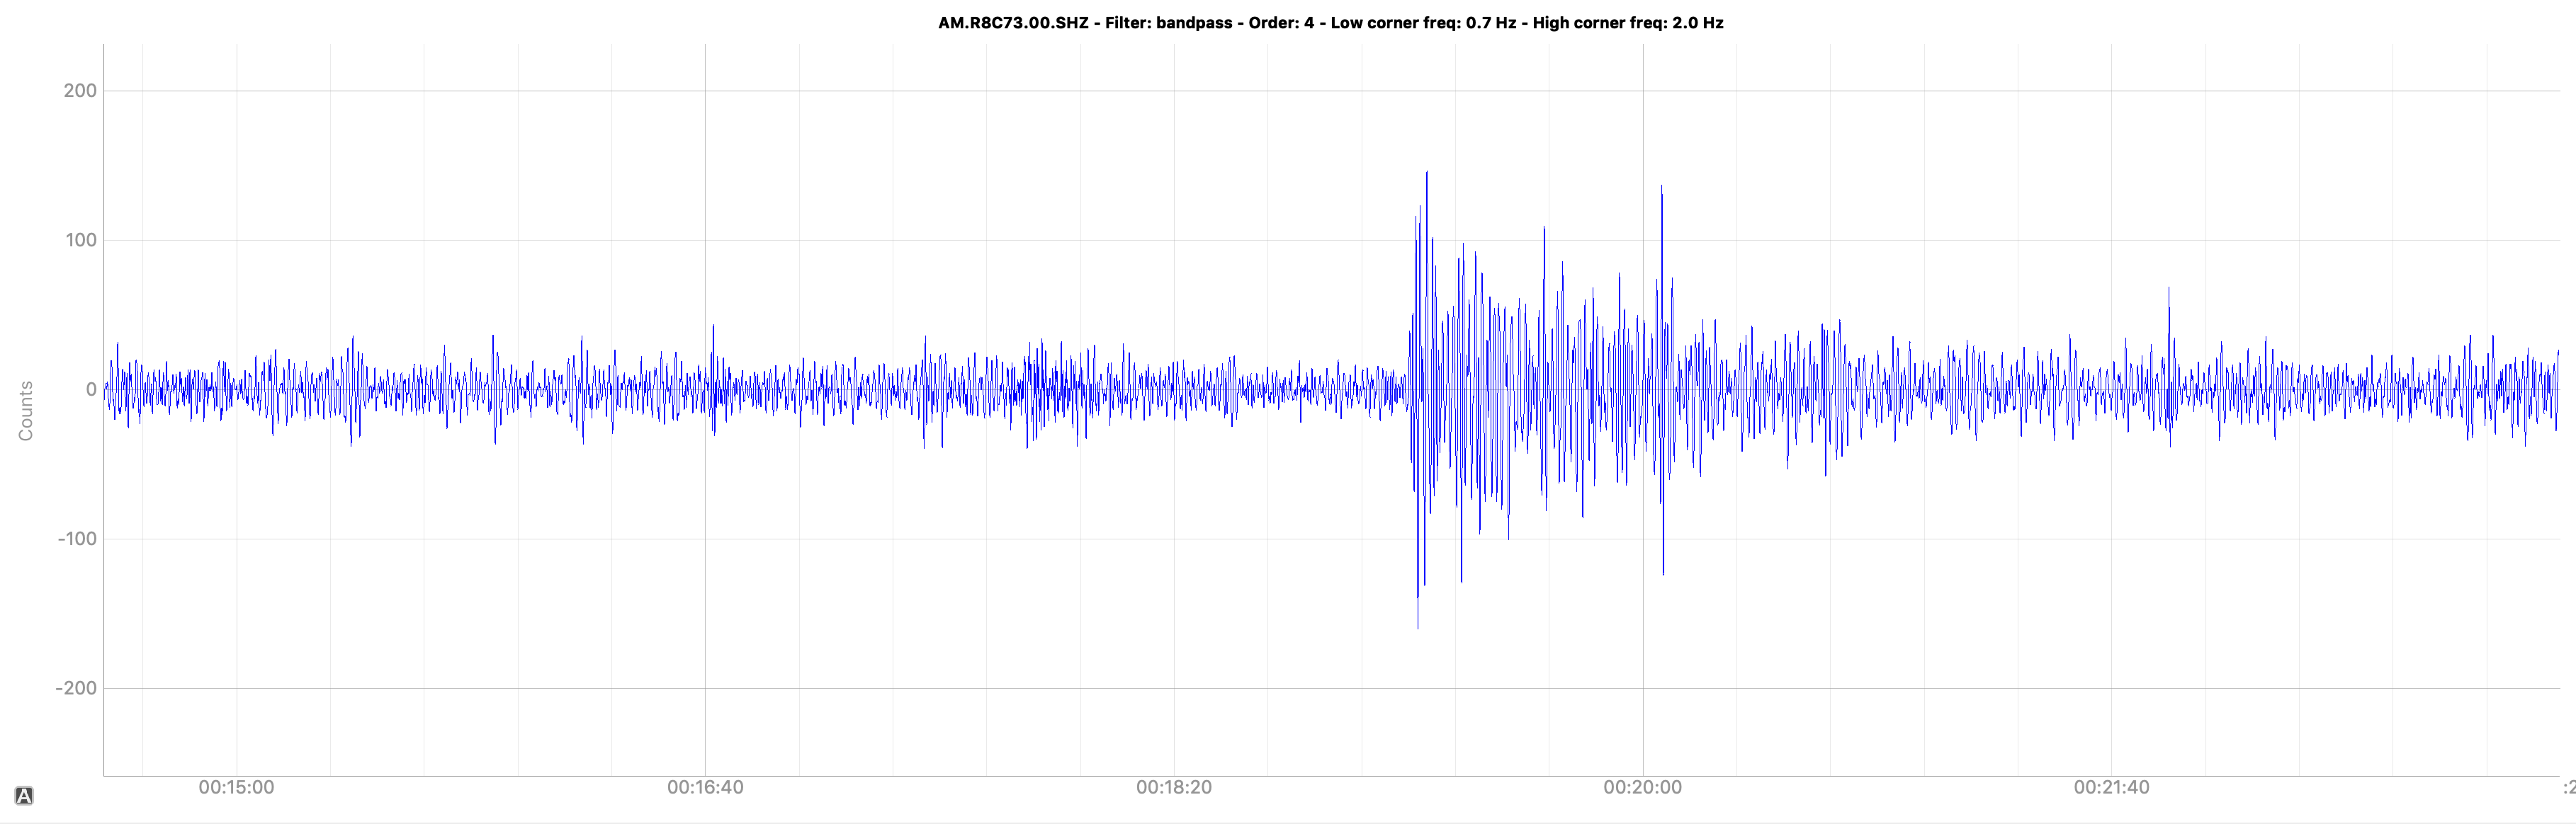The image size is (2576, 824).
Task: Click the "0" y-axis tick label
Action: (91, 389)
